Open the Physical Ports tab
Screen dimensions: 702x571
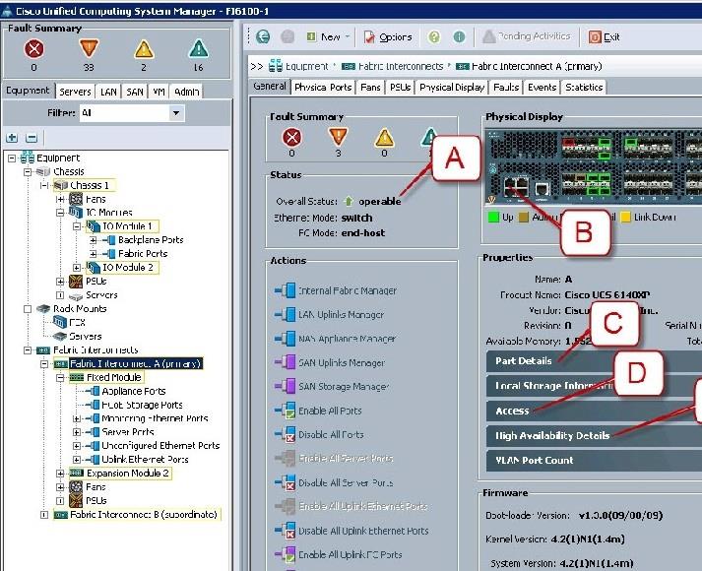click(323, 87)
